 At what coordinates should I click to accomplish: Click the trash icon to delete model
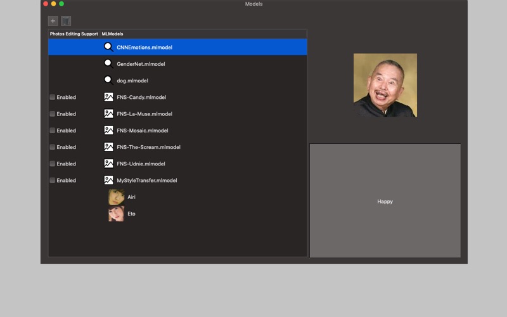tap(66, 21)
